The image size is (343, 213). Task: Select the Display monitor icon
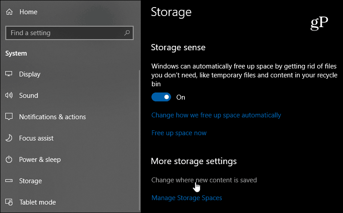click(x=9, y=74)
